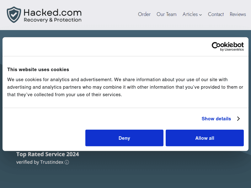The image size is (251, 188).
Task: Click the Hacked.com wordmark text
Action: (52, 13)
